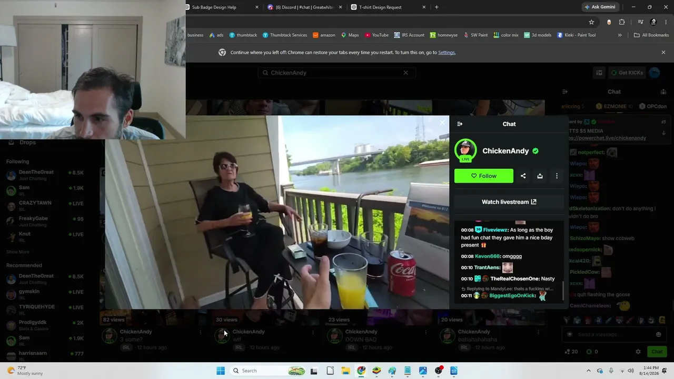Close the Sub Badge Design Help tab
Viewport: 674px width, 379px height.
coord(257,7)
